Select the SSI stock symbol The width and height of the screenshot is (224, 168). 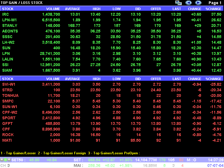[5, 65]
